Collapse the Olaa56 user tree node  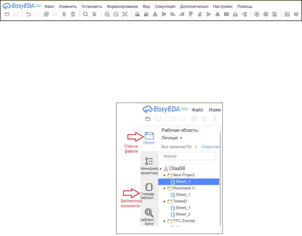[160, 168]
